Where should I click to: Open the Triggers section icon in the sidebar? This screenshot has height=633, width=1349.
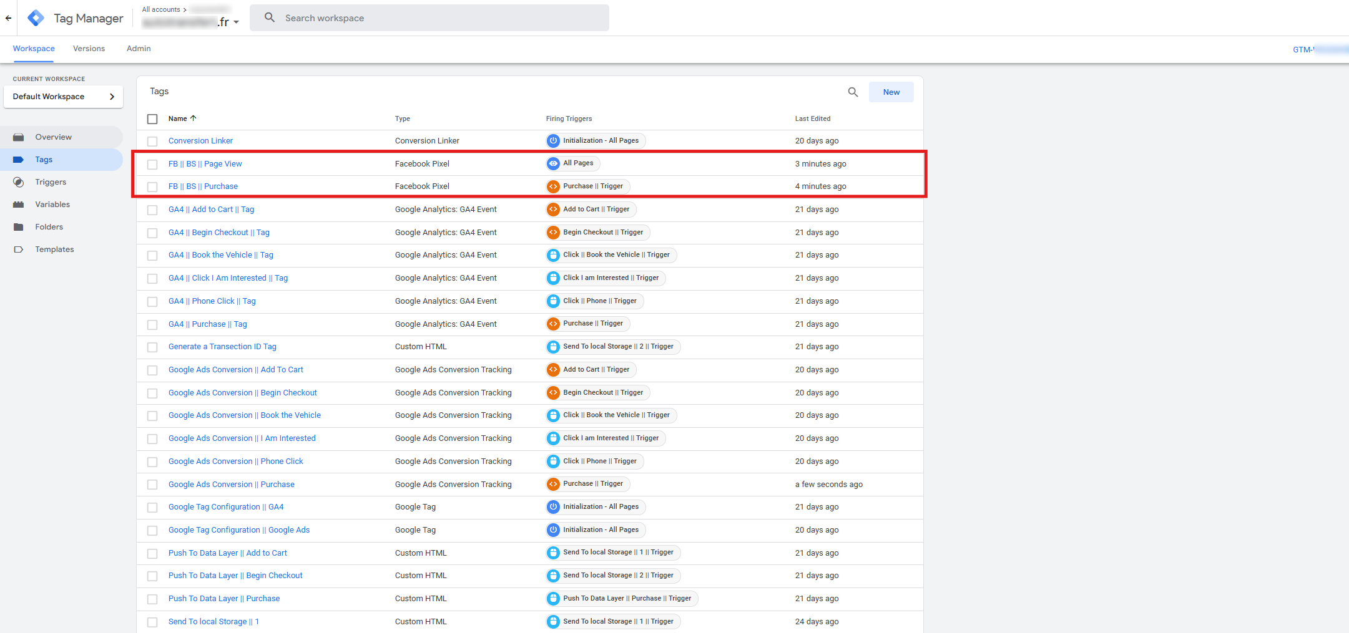(19, 182)
